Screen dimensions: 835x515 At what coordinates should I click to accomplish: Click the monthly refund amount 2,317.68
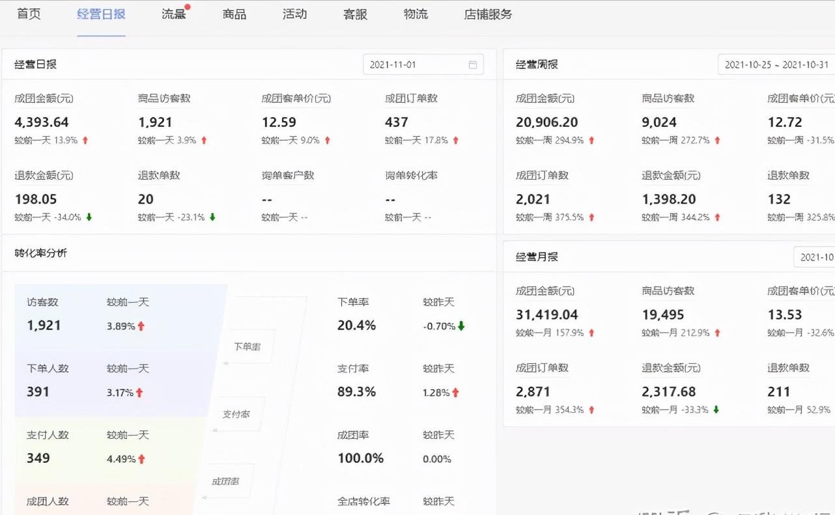pyautogui.click(x=669, y=391)
